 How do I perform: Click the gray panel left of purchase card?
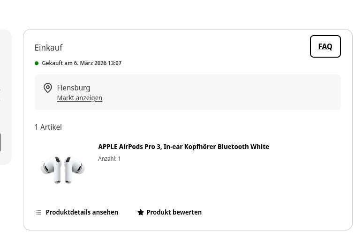5,94
